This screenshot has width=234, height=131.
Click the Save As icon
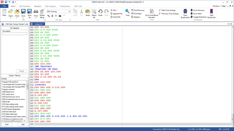click(29, 12)
